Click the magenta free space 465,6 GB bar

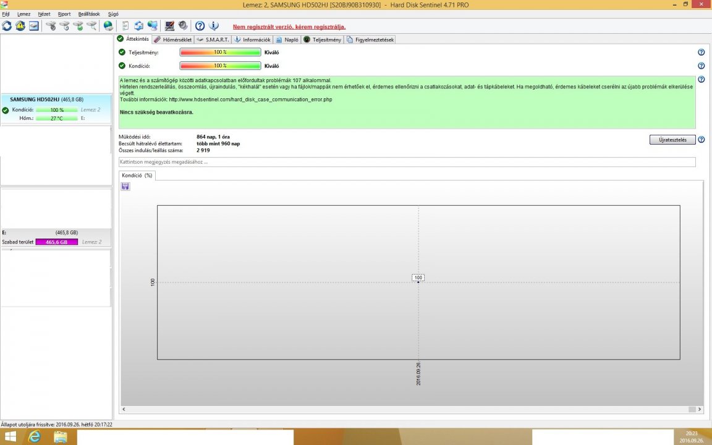[57, 242]
